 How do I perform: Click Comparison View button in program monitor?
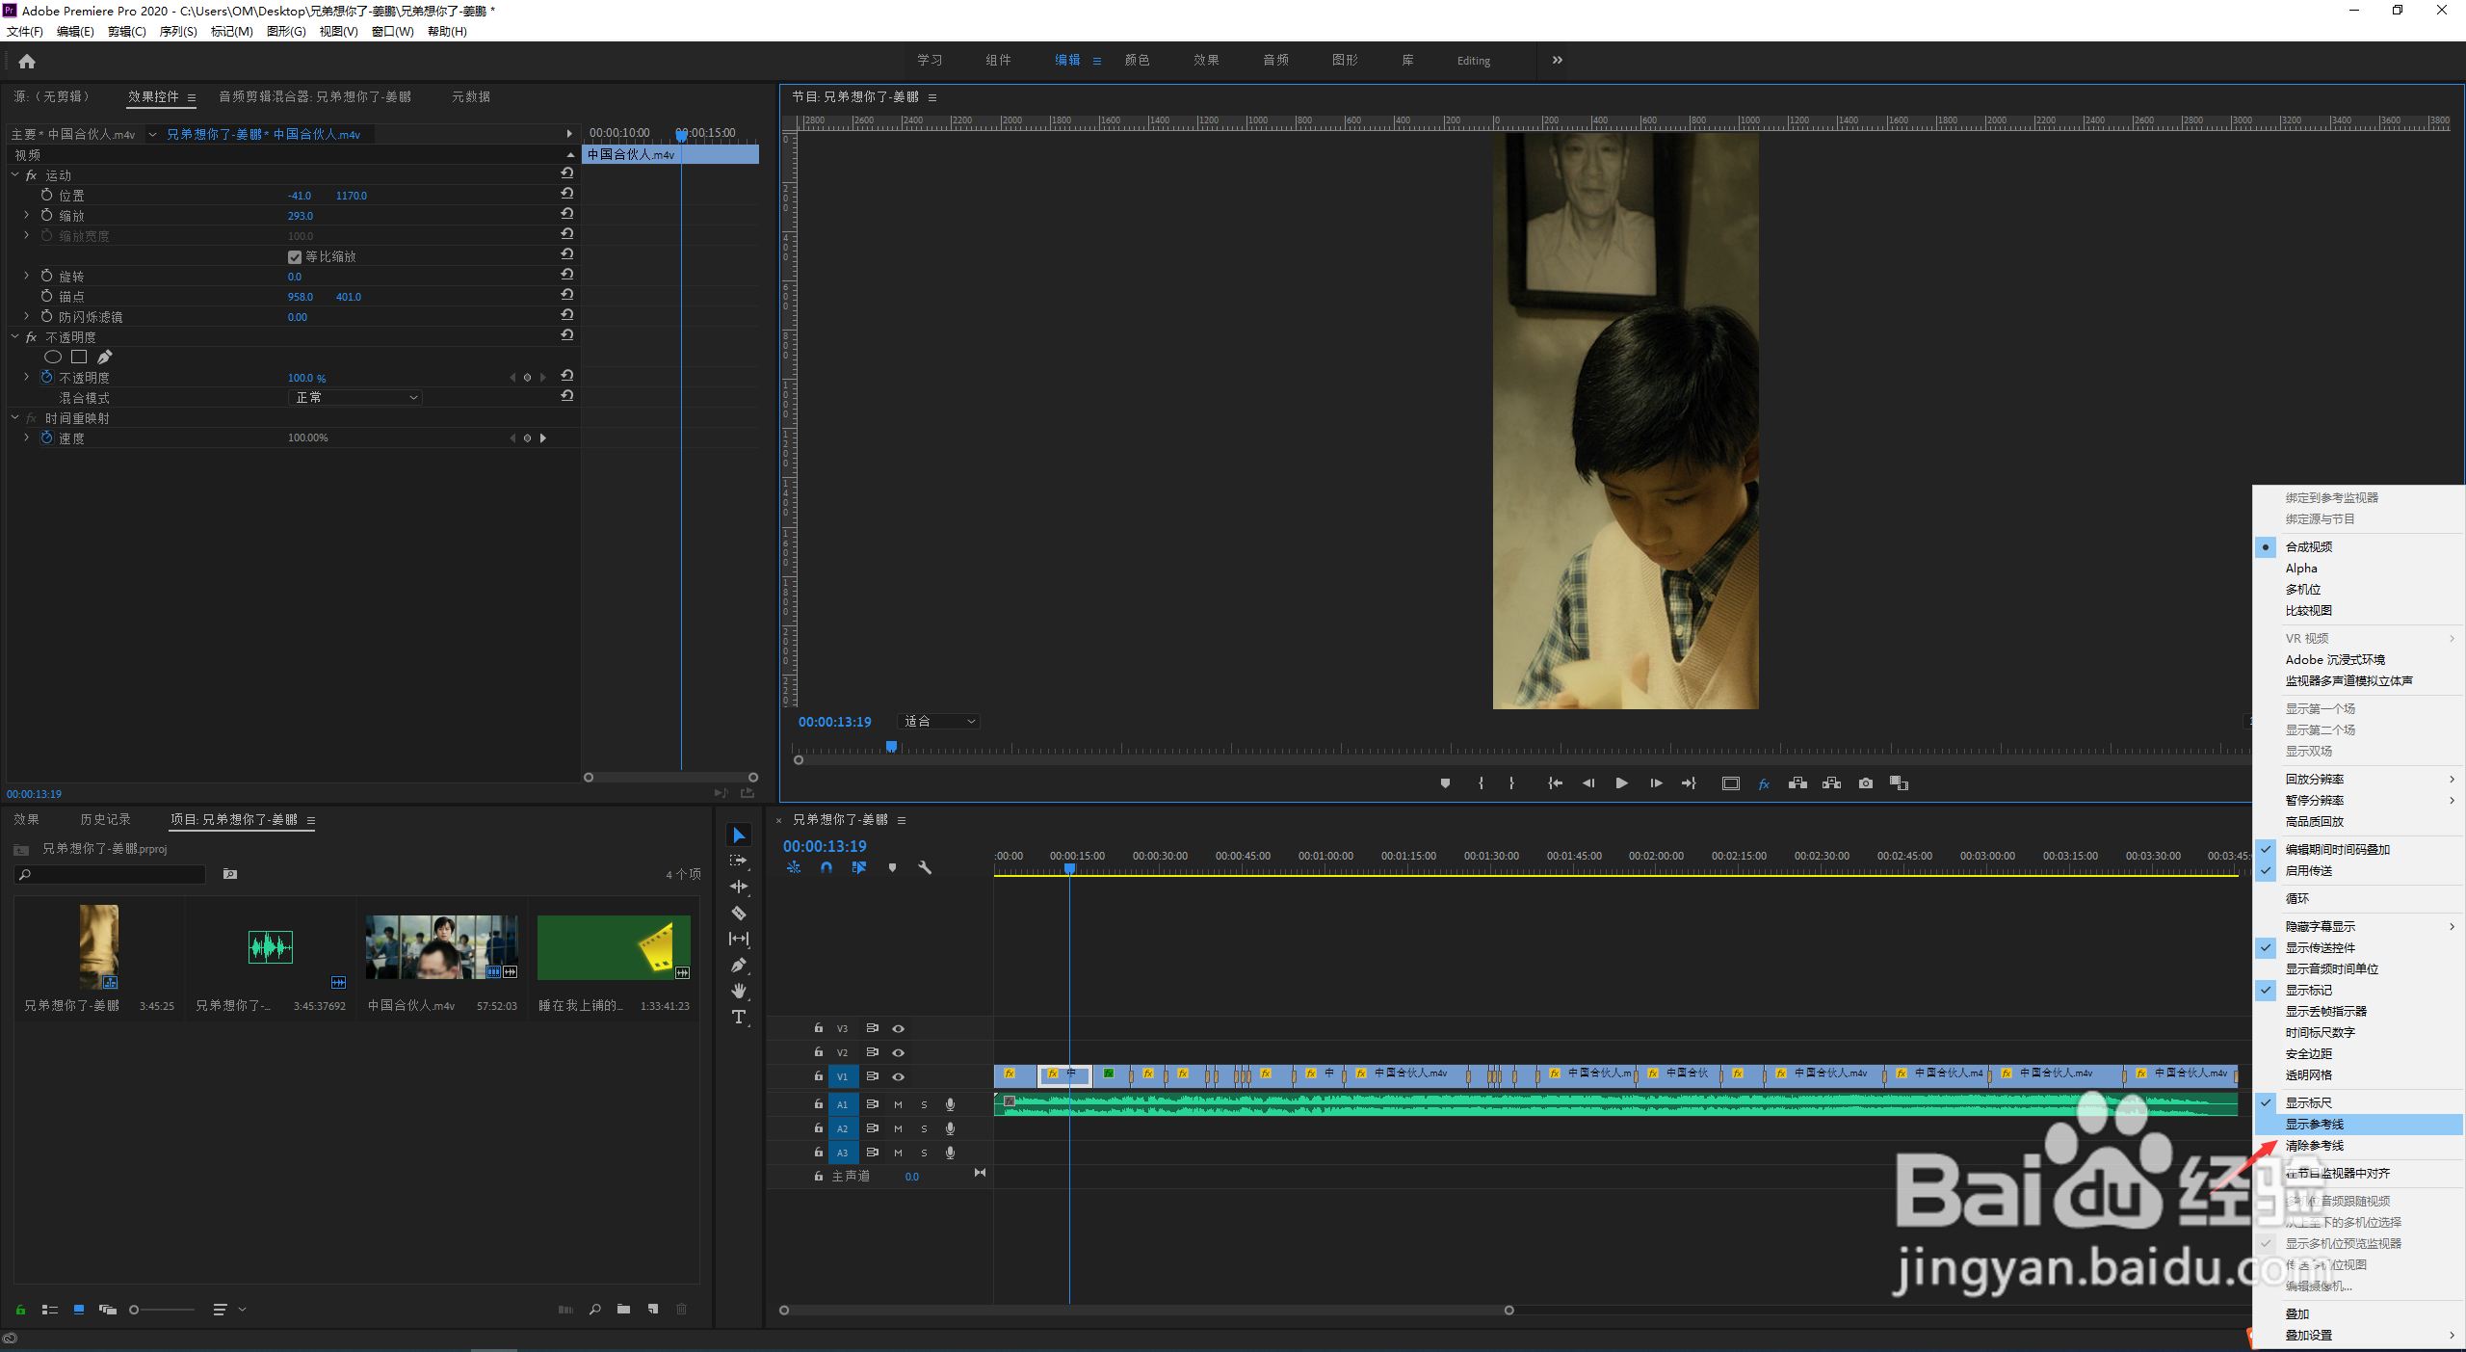coord(1900,783)
